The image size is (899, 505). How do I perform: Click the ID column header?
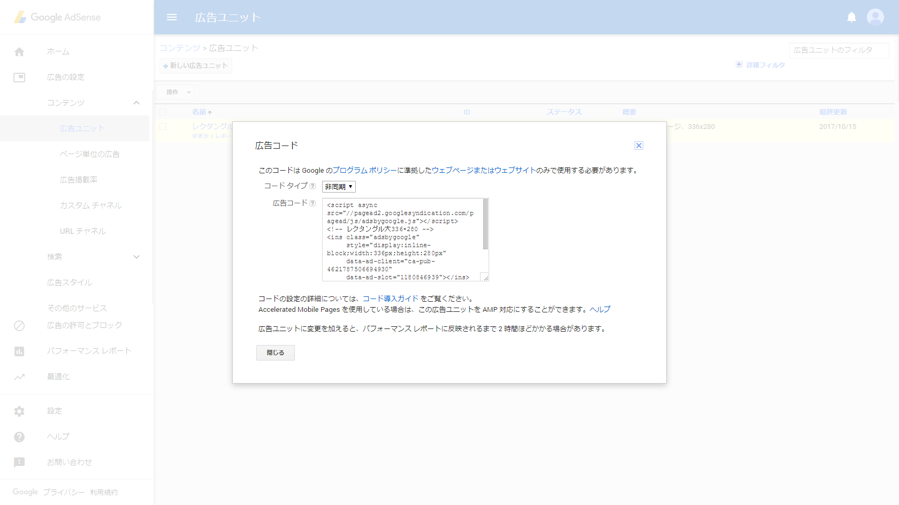tap(467, 112)
